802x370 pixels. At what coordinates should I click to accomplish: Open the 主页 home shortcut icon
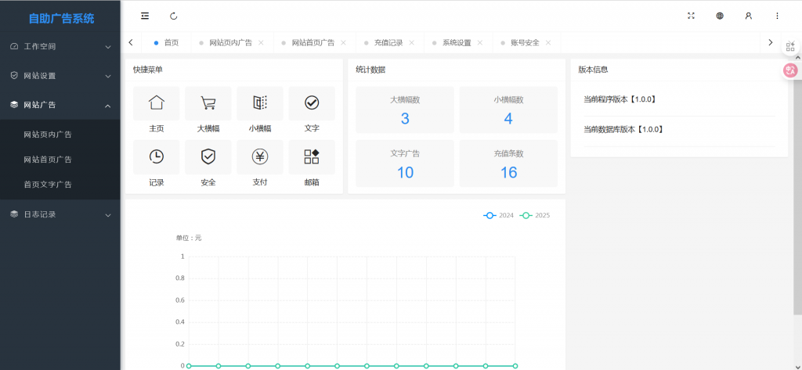pyautogui.click(x=157, y=102)
